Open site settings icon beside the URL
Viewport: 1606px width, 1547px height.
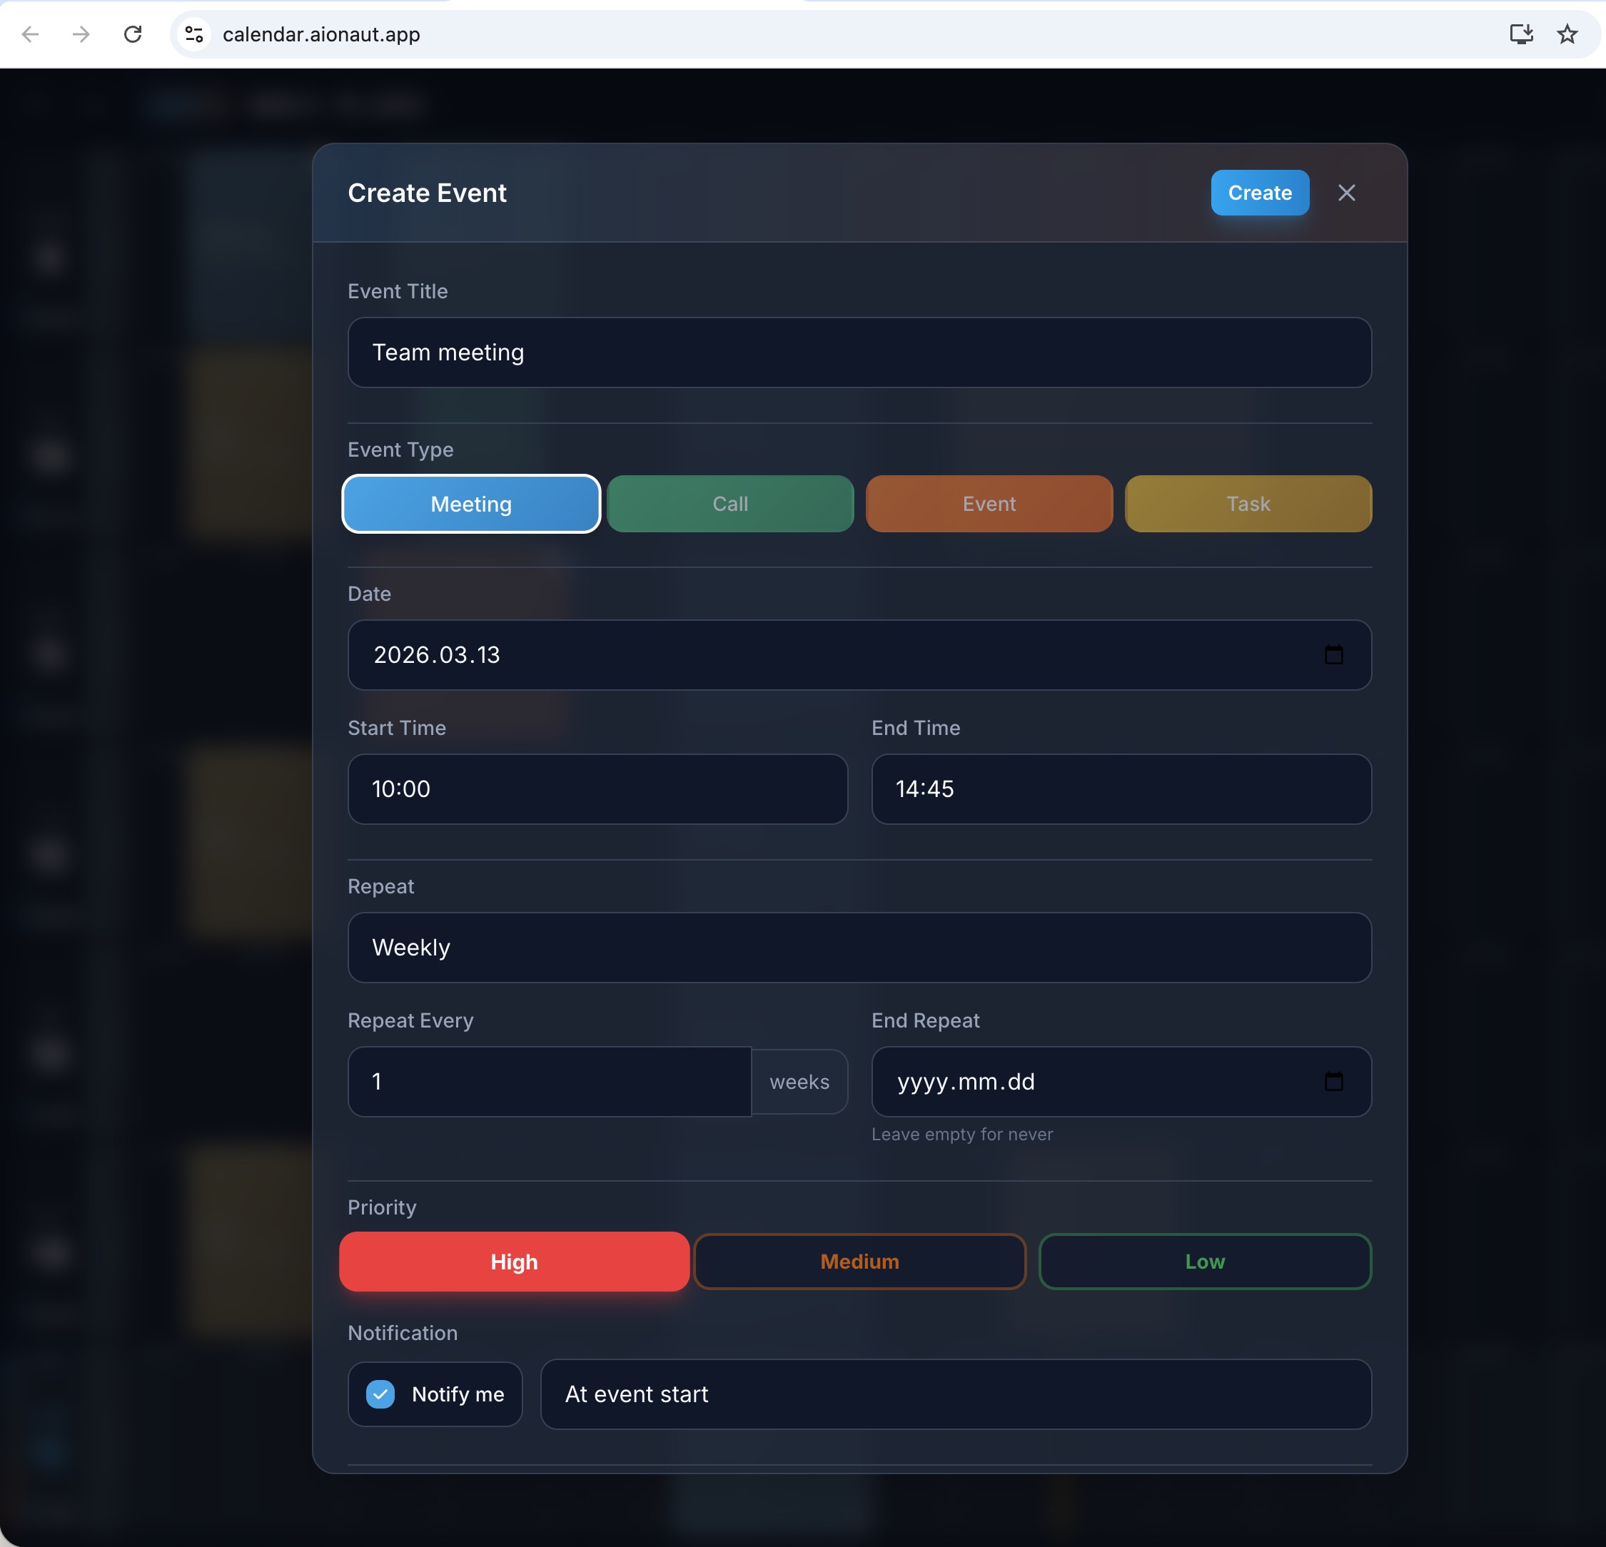(193, 34)
